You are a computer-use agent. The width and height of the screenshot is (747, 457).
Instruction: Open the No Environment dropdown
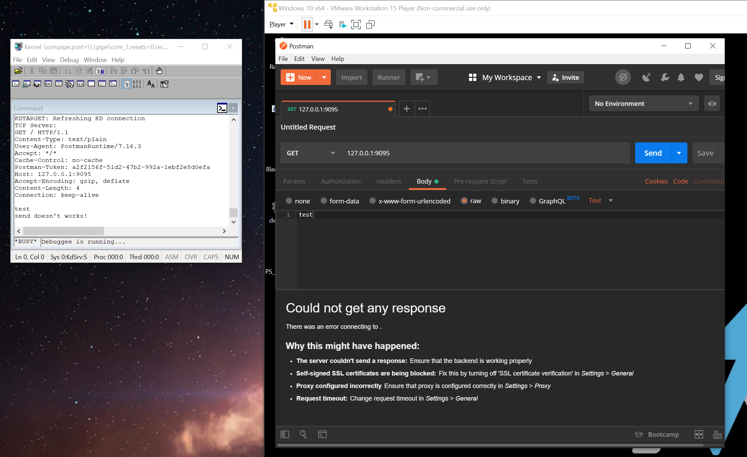pyautogui.click(x=643, y=103)
